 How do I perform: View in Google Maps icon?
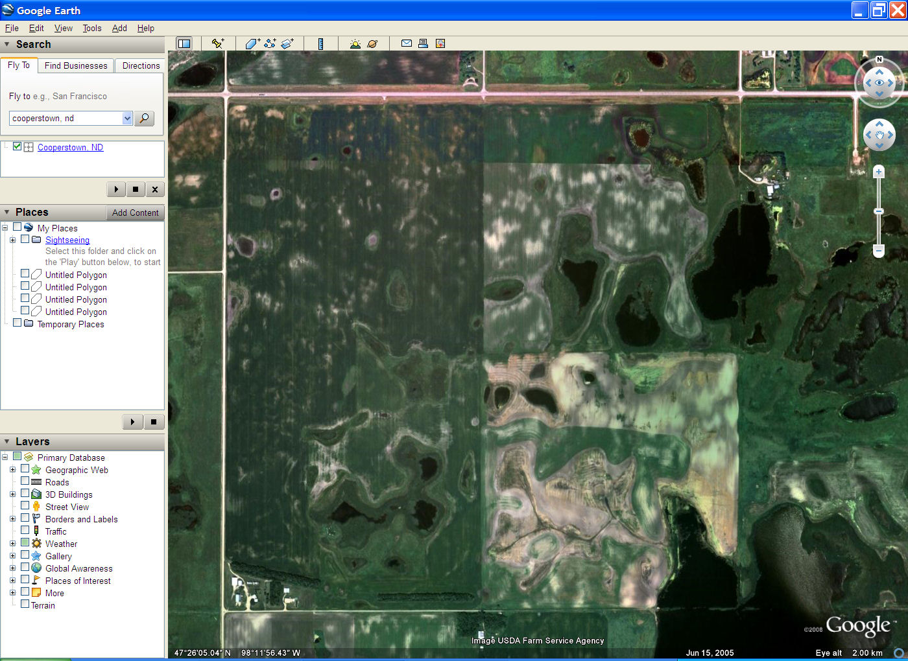click(x=440, y=43)
